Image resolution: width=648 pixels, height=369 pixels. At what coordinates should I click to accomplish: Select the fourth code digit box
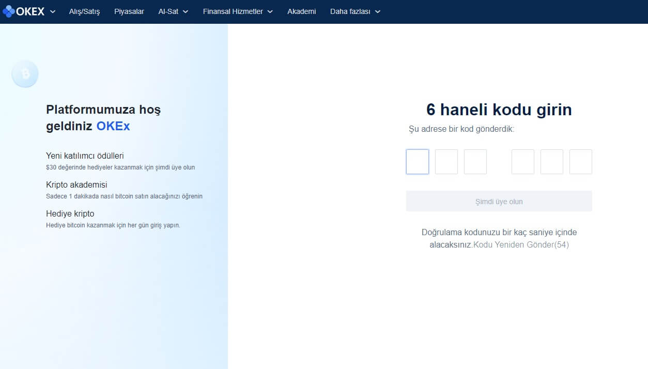523,162
